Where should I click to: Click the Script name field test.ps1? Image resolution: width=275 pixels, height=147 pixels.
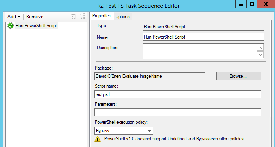coord(178,94)
